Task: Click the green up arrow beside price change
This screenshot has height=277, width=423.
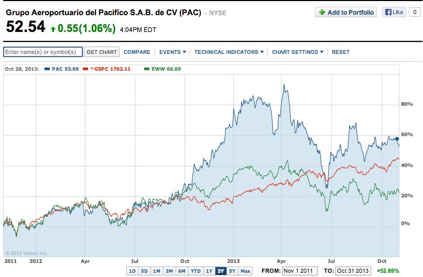Action: pos(53,29)
